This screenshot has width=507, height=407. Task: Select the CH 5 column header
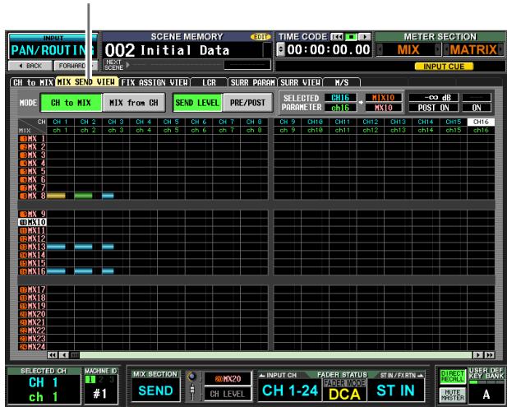pos(171,122)
